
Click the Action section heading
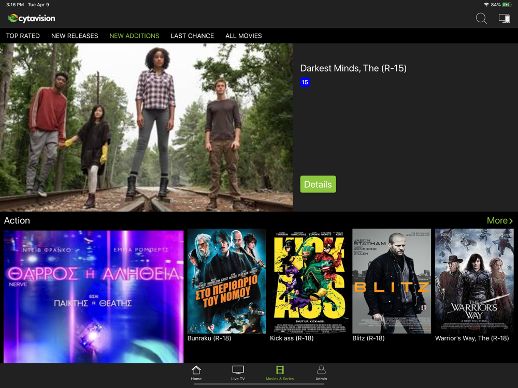(x=17, y=220)
